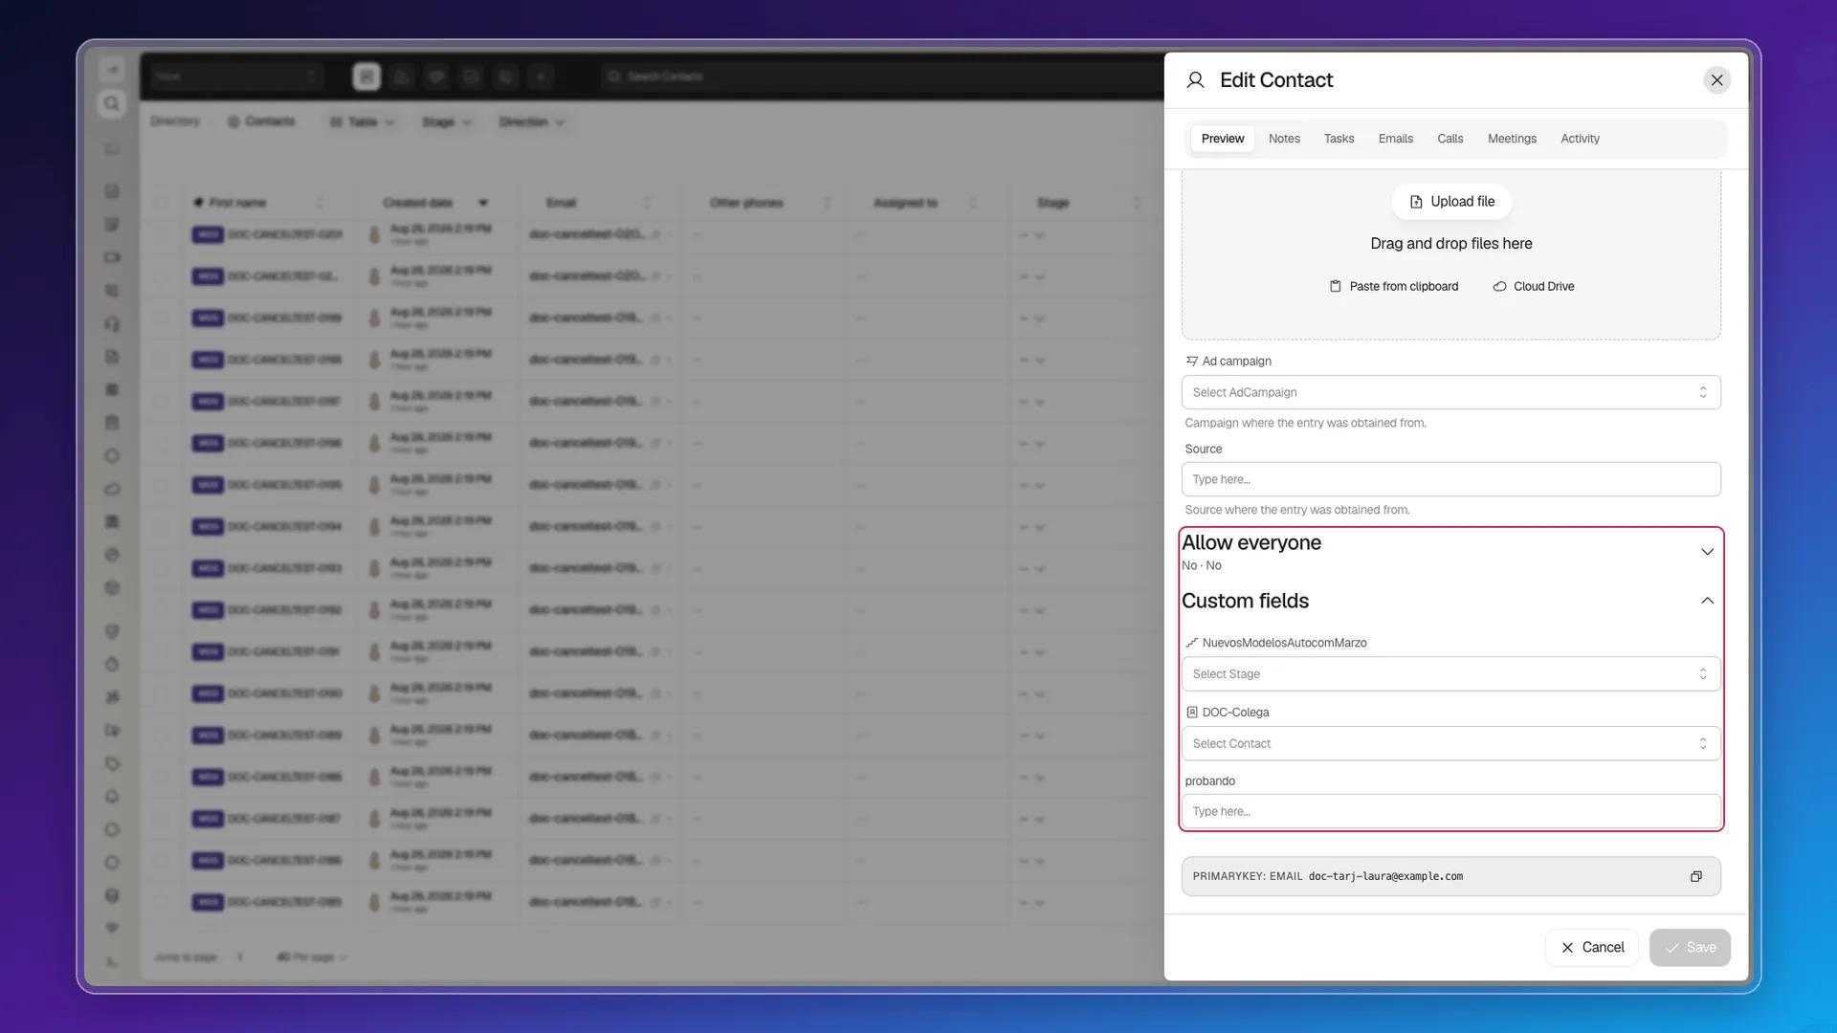Copy the primary key email

pos(1695,876)
